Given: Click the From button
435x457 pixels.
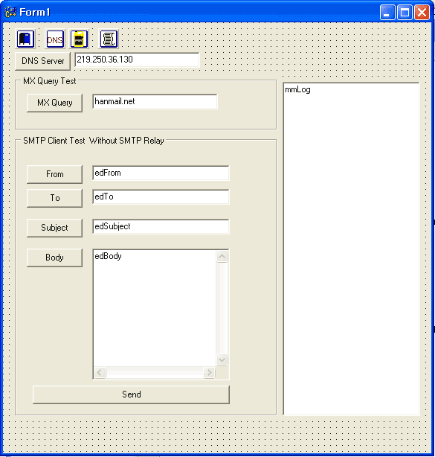Looking at the screenshot, I should click(54, 174).
